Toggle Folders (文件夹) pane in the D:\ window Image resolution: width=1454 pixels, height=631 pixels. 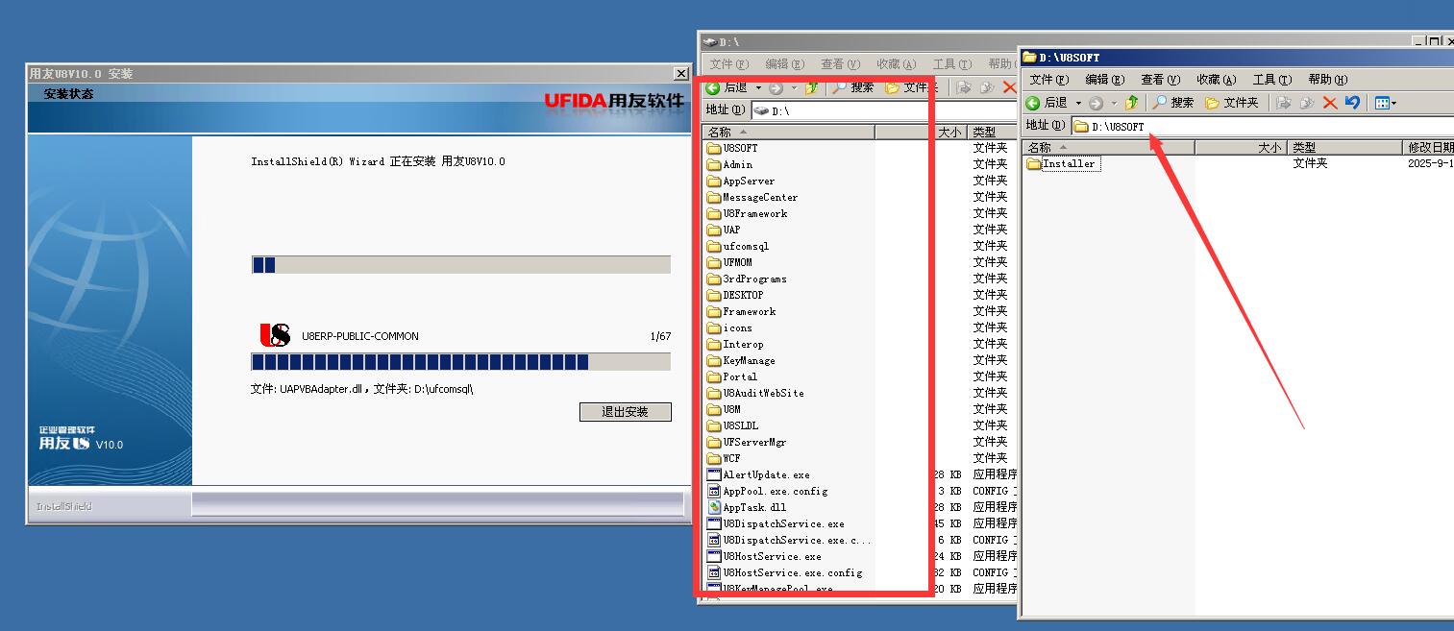[x=912, y=87]
